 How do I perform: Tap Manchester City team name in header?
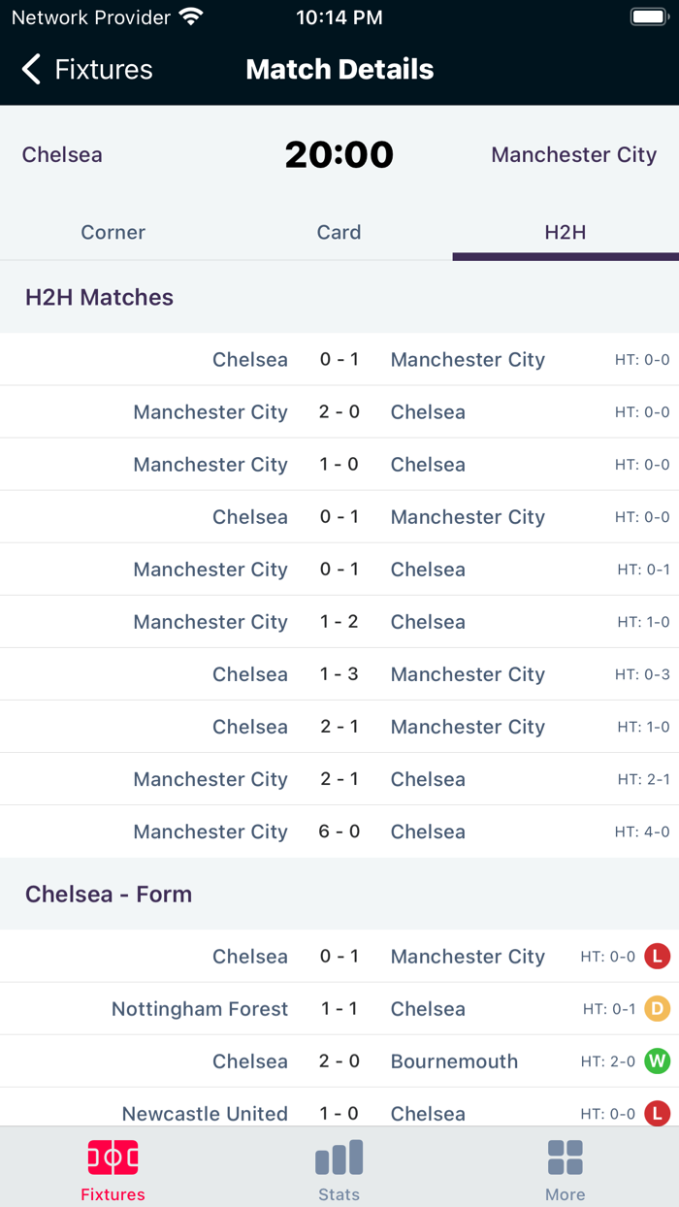(573, 155)
